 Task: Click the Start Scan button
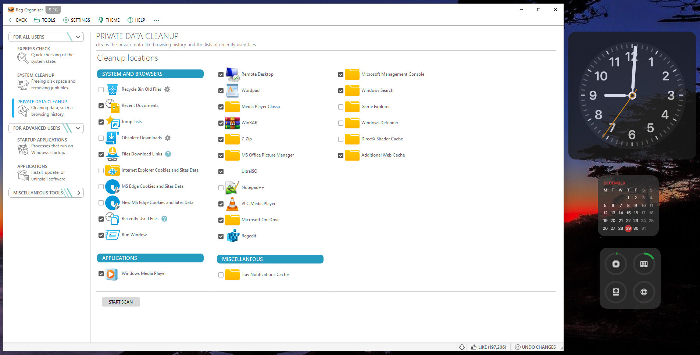click(121, 302)
